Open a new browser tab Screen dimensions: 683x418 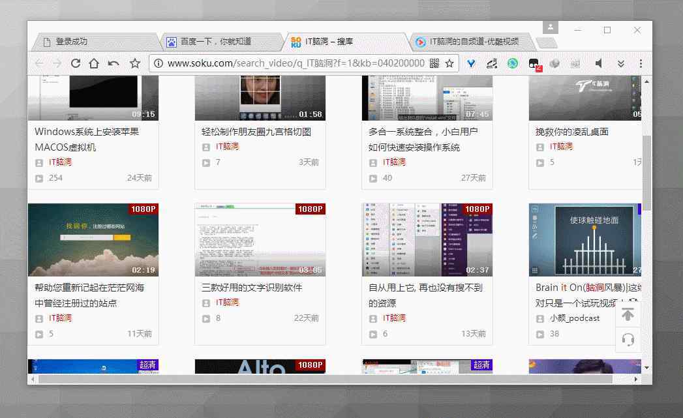coord(547,42)
